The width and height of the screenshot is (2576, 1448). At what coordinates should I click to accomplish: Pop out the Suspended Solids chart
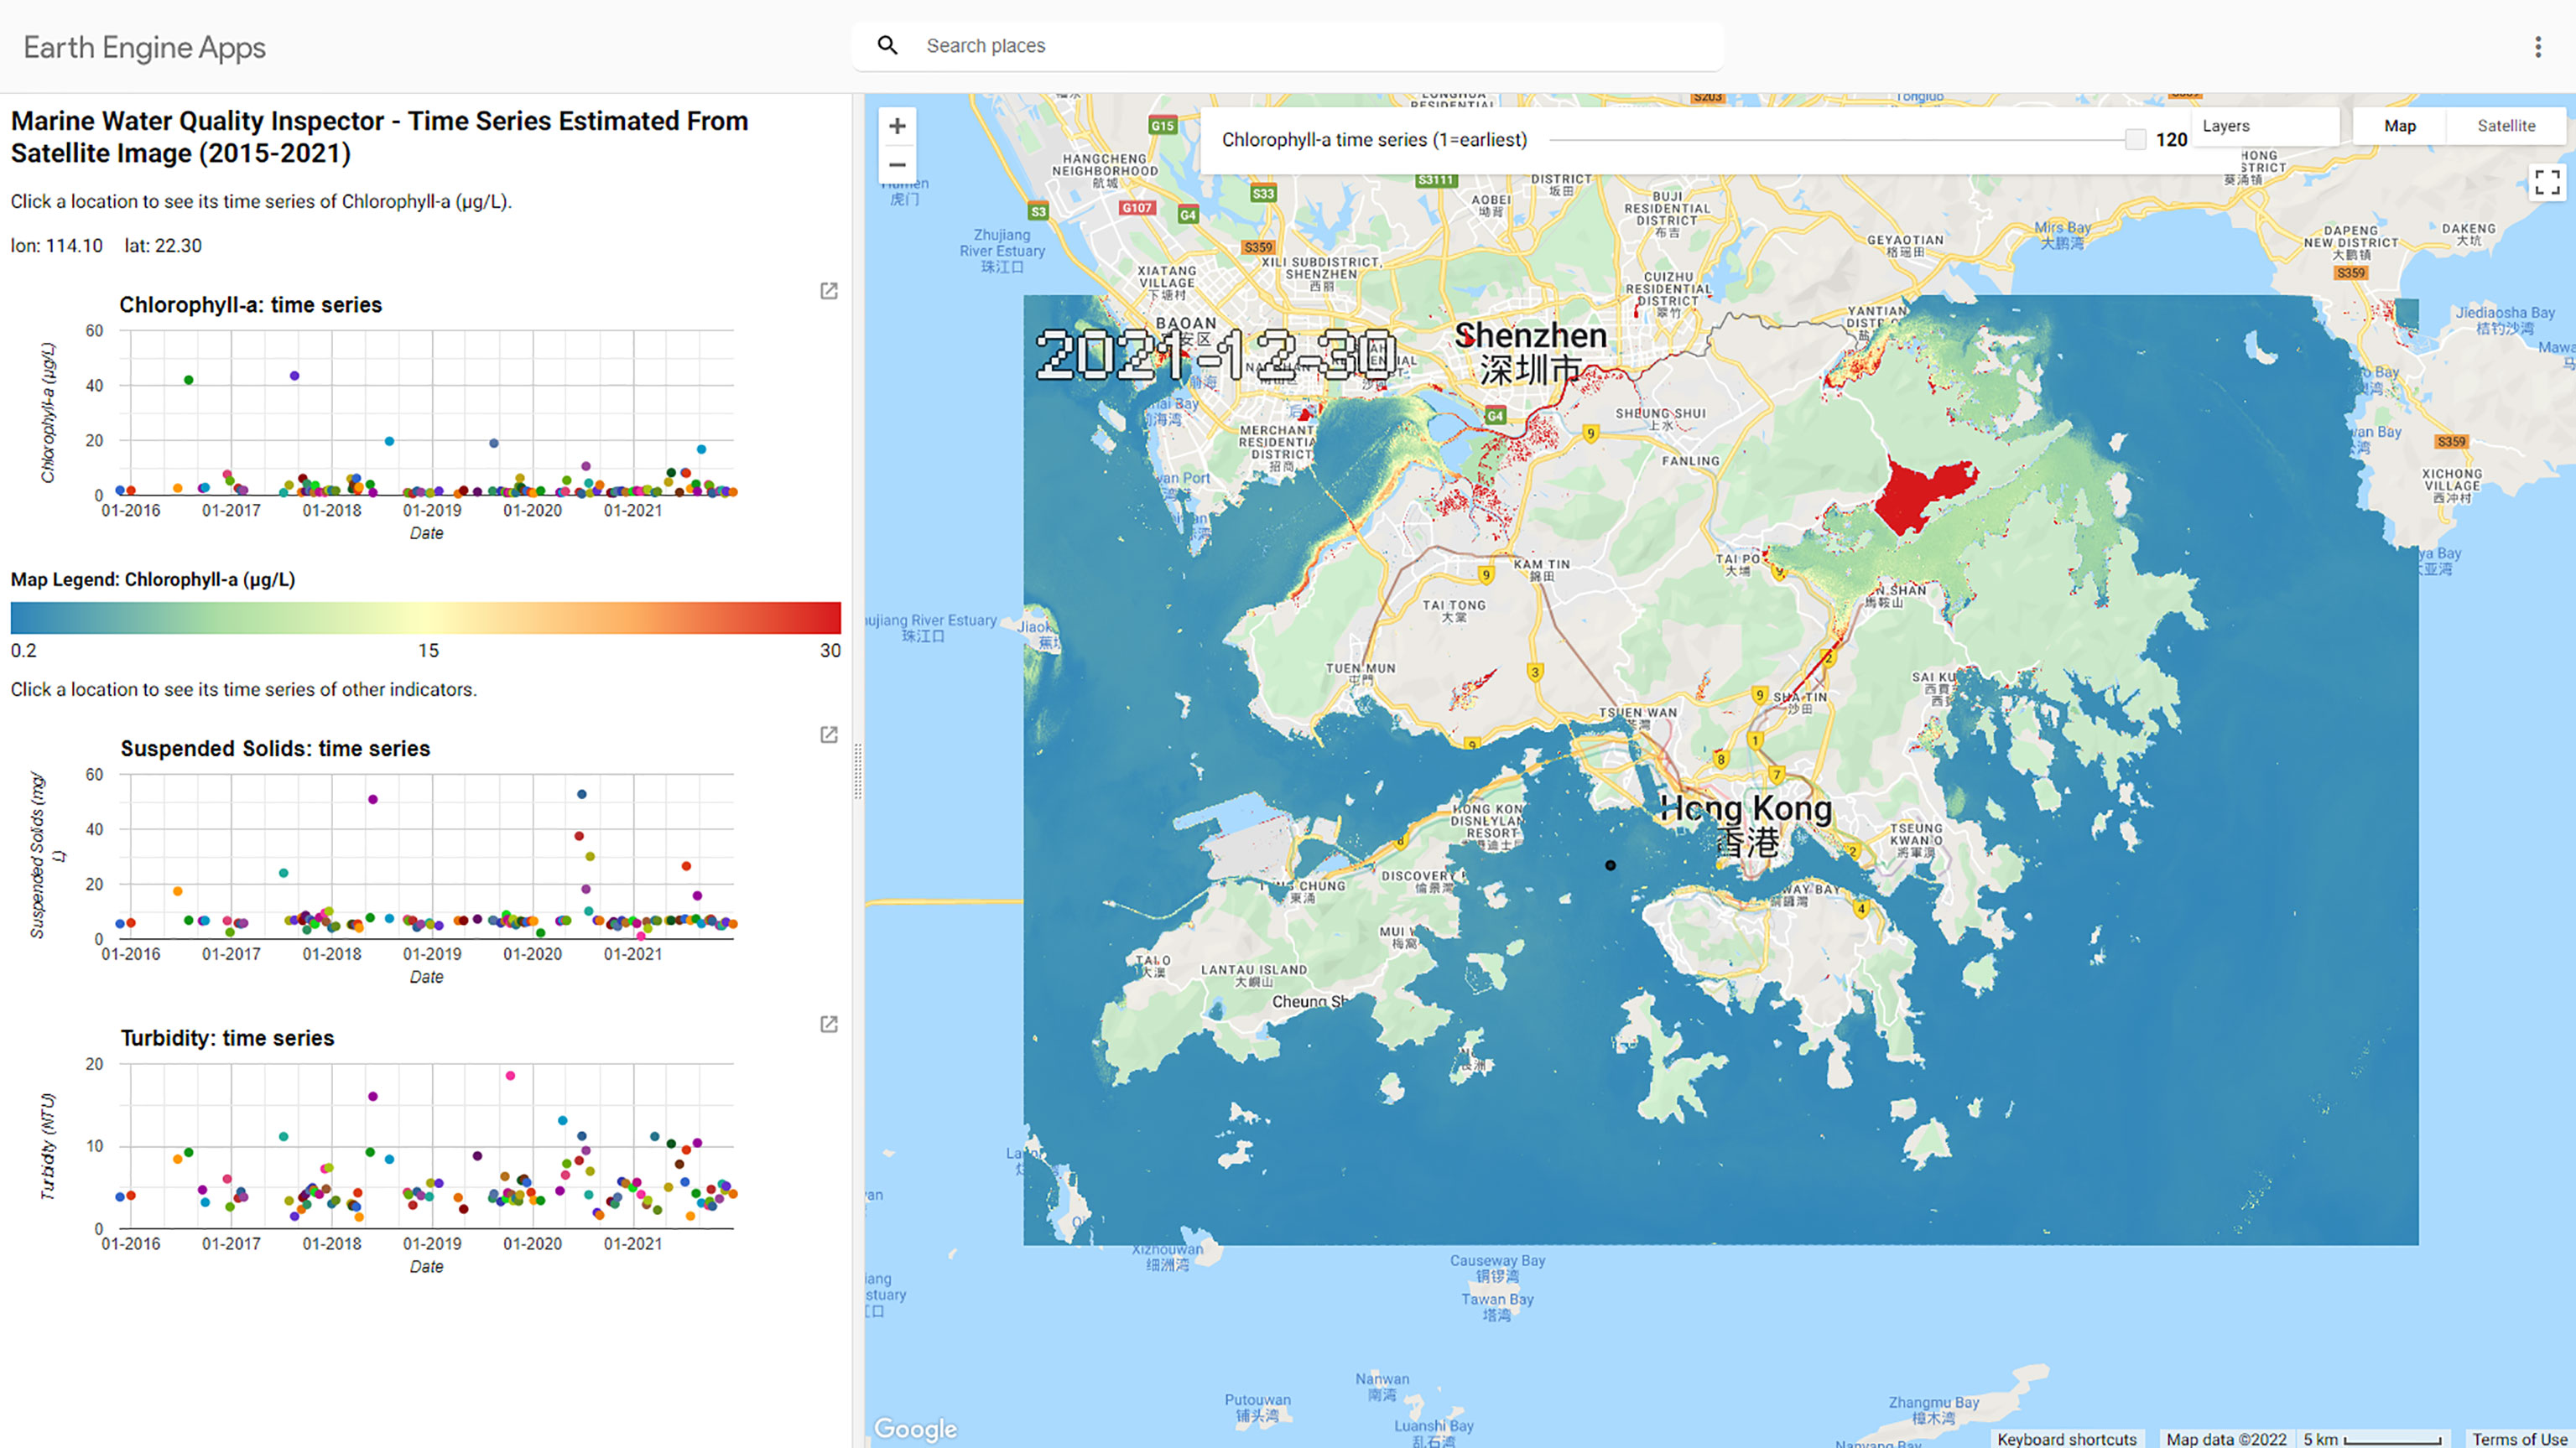tap(829, 734)
